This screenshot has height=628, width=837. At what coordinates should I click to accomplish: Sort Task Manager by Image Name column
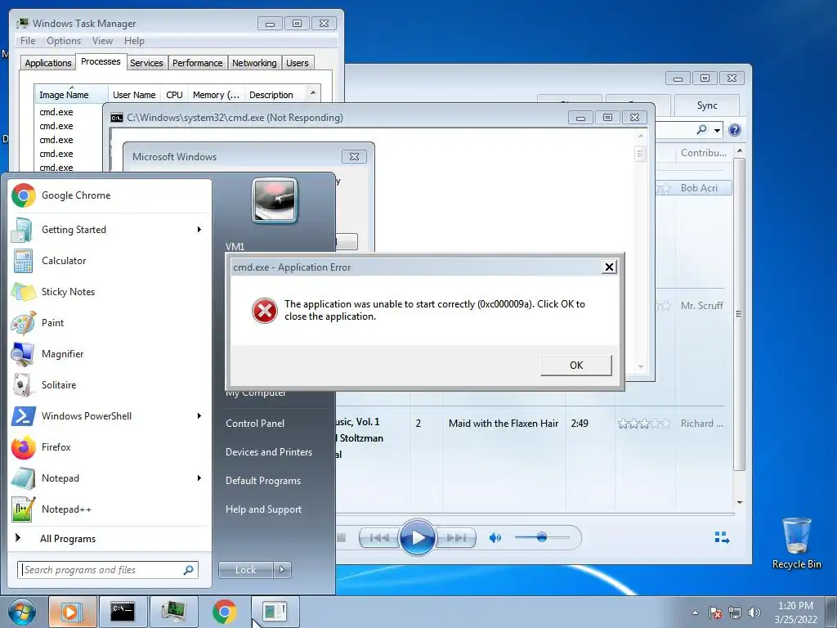pos(71,95)
